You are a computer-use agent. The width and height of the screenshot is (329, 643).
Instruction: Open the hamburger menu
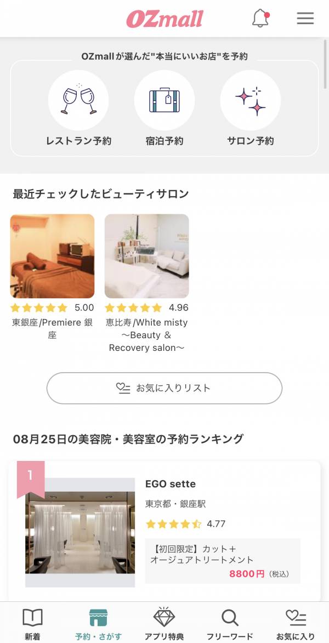pos(305,19)
